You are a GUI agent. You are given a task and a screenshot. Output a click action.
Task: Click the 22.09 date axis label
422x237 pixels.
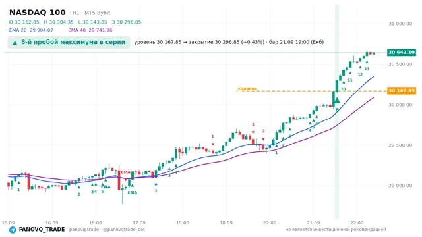click(357, 223)
